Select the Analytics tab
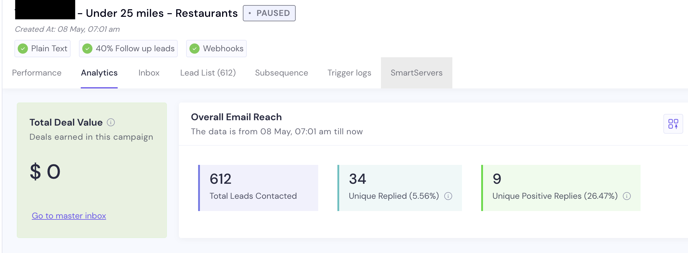The width and height of the screenshot is (688, 253). click(x=99, y=73)
